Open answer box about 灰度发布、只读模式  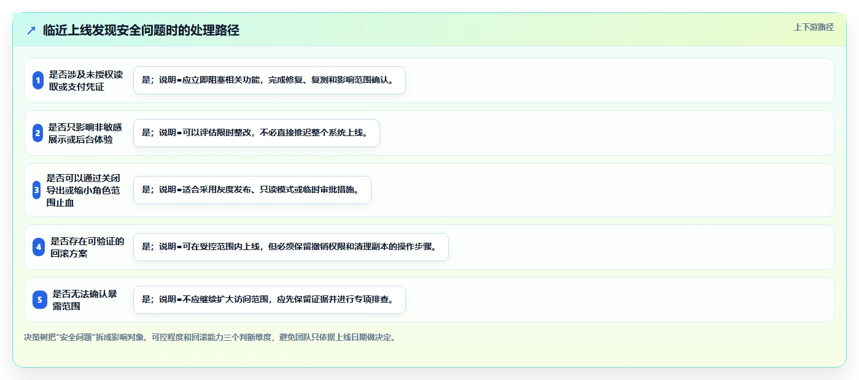[x=252, y=190]
